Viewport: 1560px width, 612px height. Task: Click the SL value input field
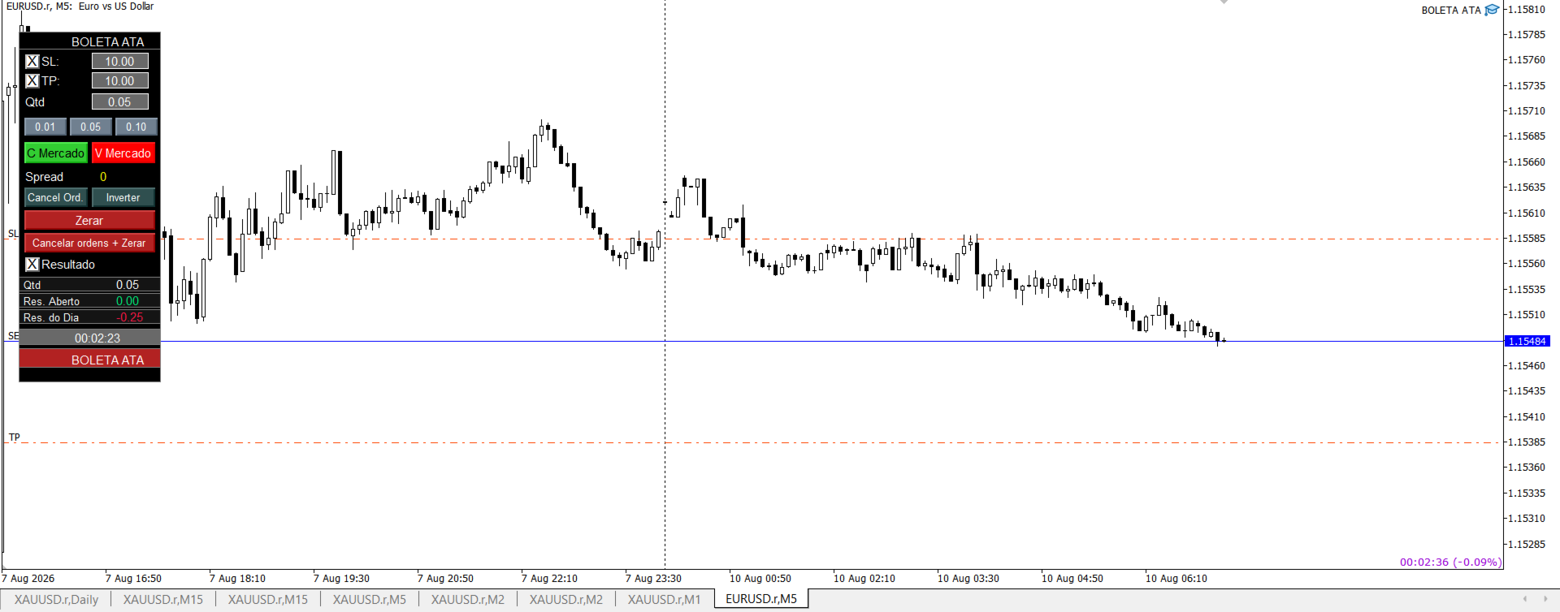coord(119,61)
